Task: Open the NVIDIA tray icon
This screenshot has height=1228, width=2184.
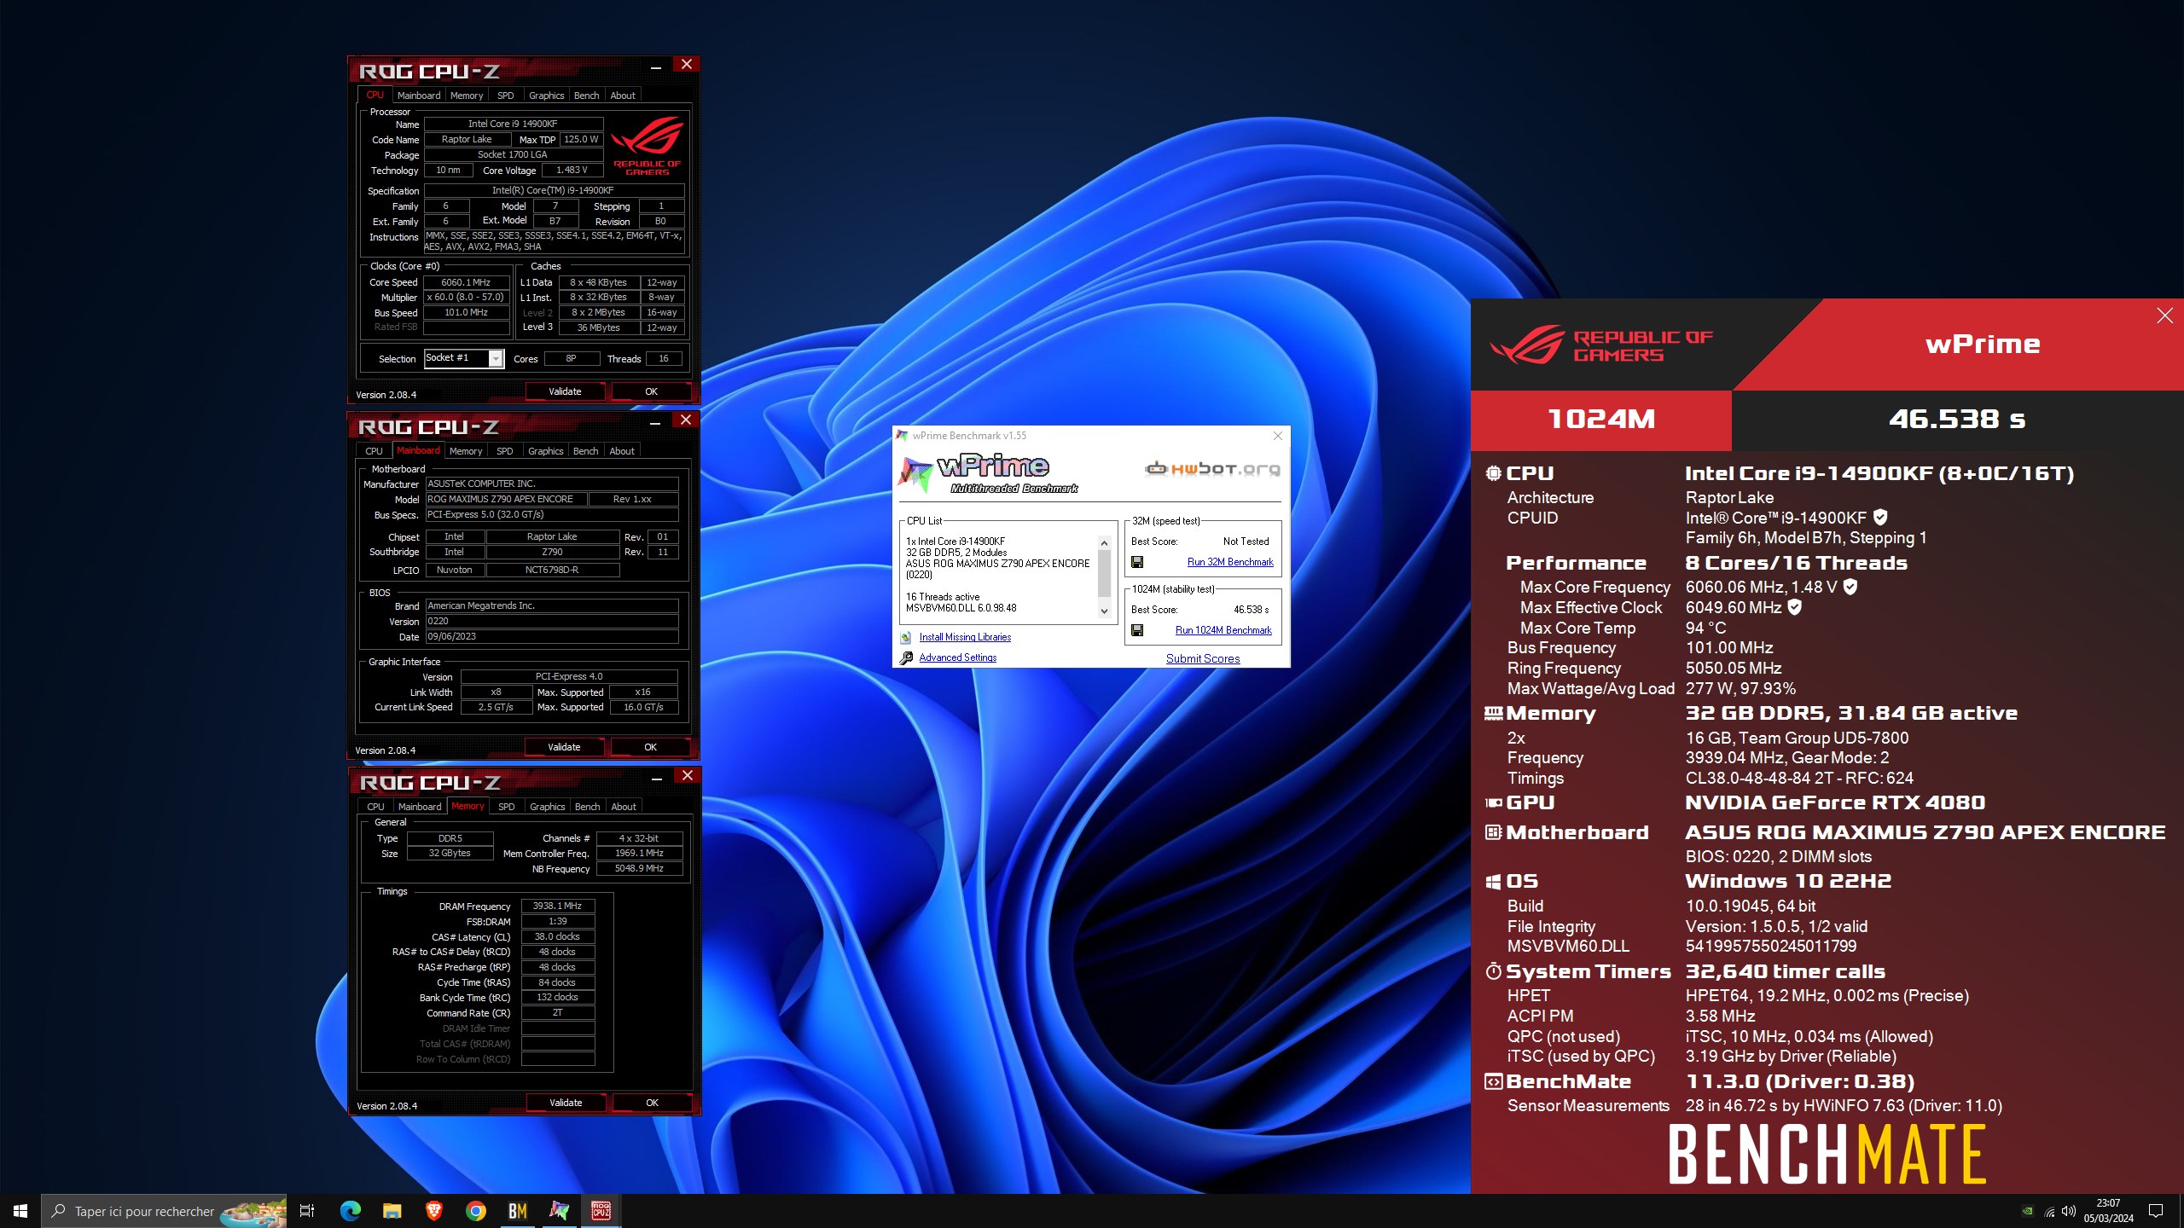Action: tap(2027, 1211)
